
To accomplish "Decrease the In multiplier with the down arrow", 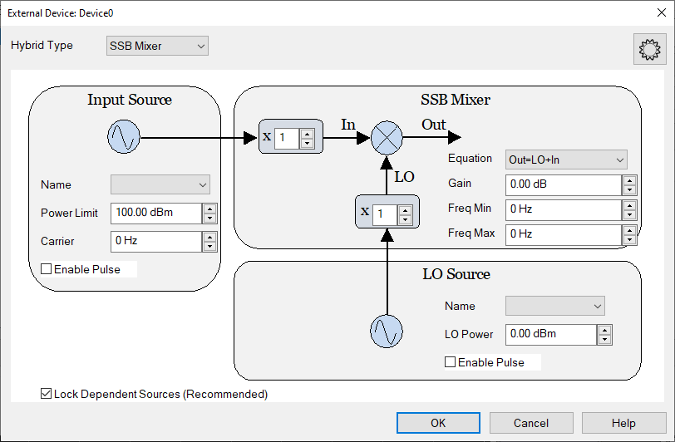I will click(x=307, y=143).
